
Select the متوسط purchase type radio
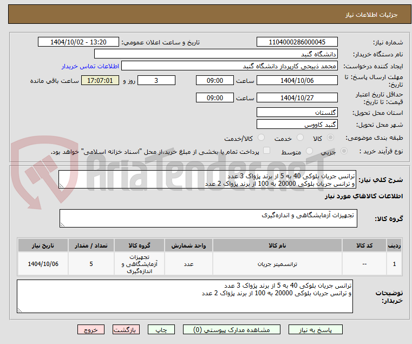click(x=309, y=151)
